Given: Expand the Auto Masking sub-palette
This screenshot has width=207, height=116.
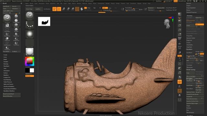Looking at the screenshot, I should click(7, 80).
